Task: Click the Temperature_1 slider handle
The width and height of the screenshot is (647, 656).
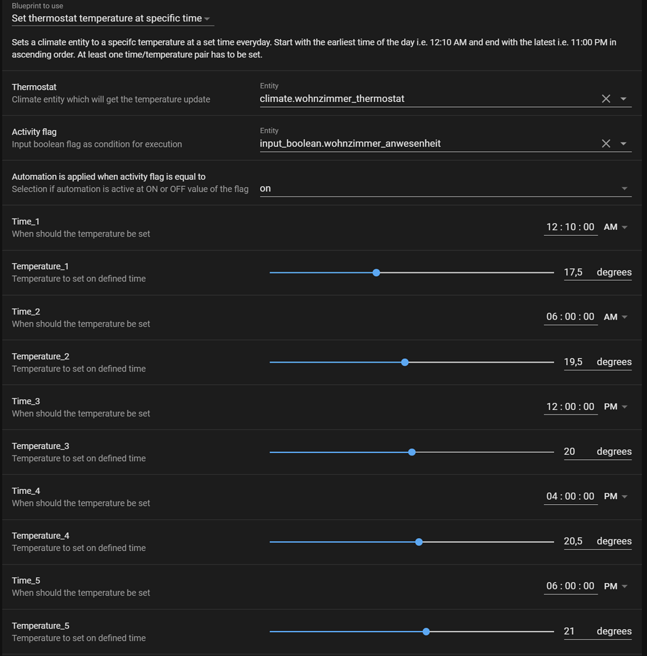Action: (x=376, y=272)
